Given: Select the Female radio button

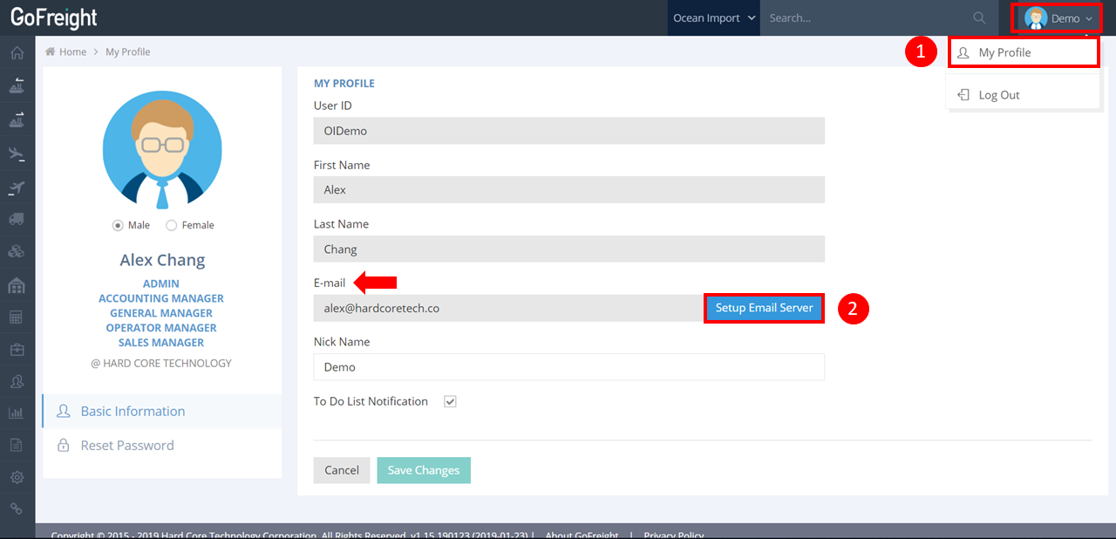Looking at the screenshot, I should (x=172, y=225).
